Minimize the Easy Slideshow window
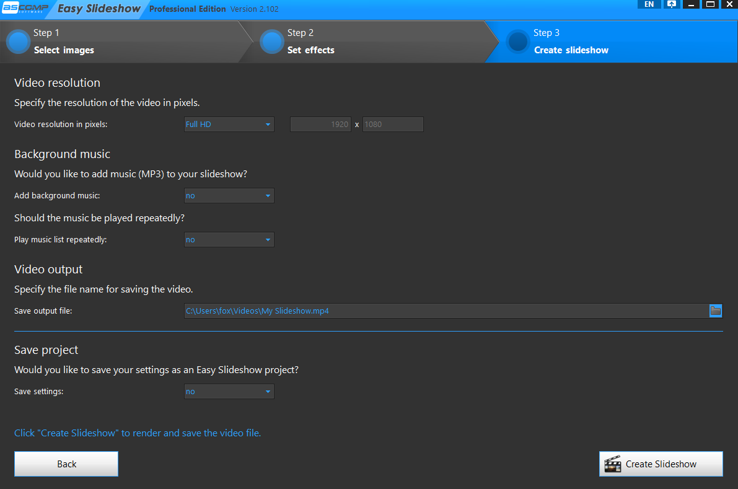738x489 pixels. [691, 4]
